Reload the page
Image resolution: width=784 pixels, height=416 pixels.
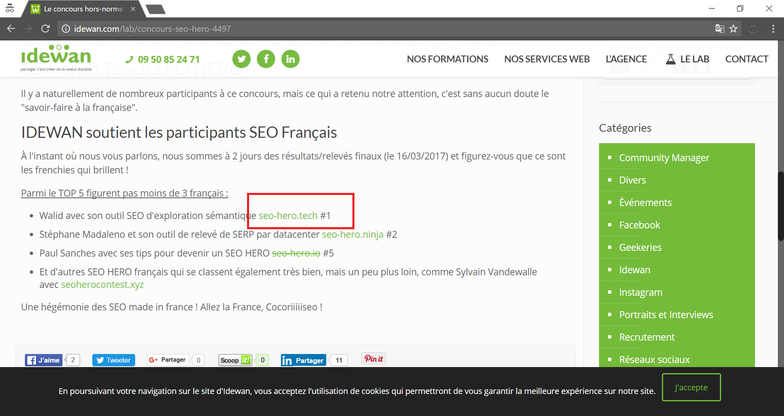click(x=45, y=29)
